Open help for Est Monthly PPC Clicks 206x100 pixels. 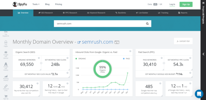(190, 58)
